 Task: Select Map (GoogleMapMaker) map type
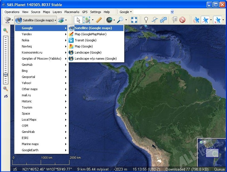[x=90, y=34]
